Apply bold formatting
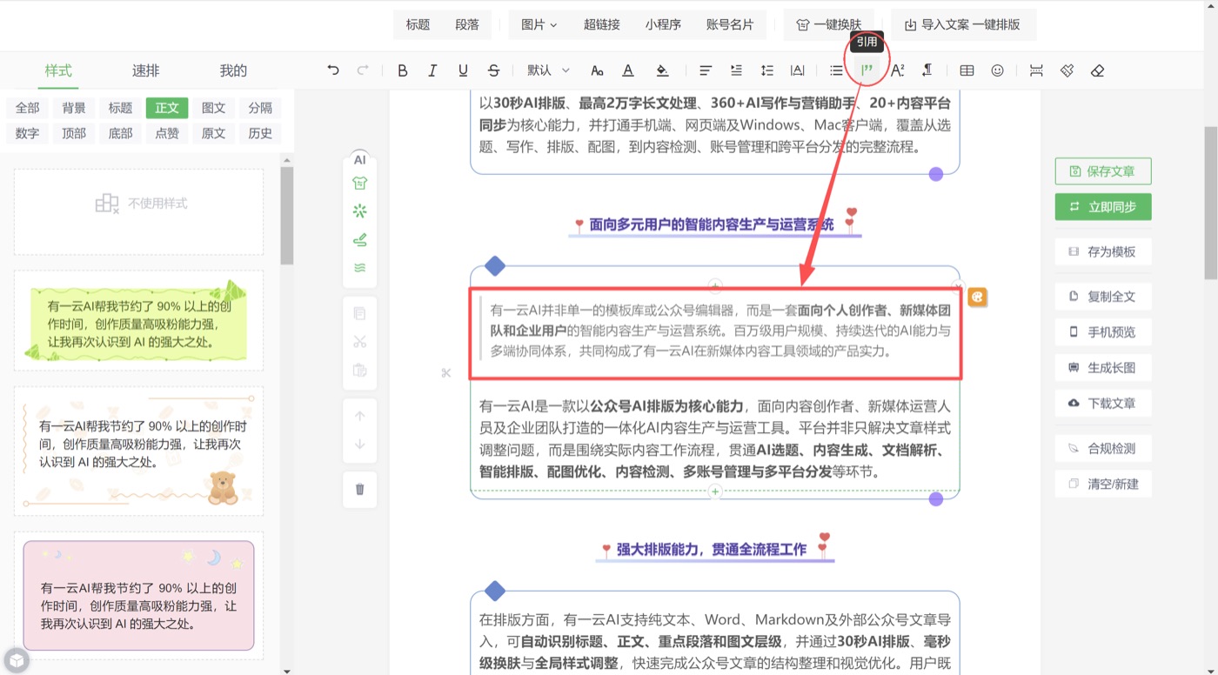 [402, 70]
